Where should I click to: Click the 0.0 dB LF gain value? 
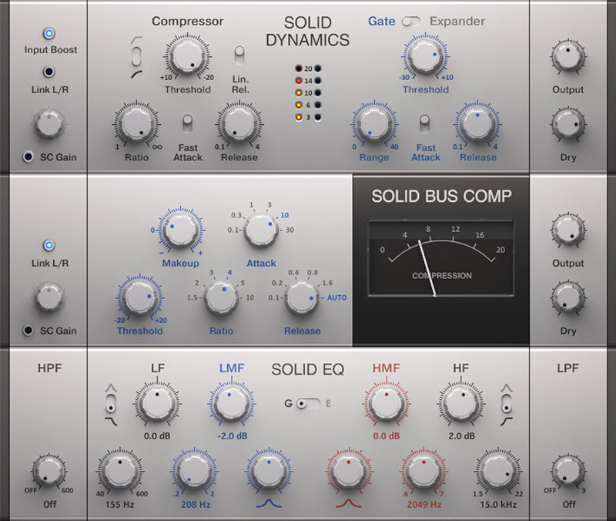(x=157, y=436)
